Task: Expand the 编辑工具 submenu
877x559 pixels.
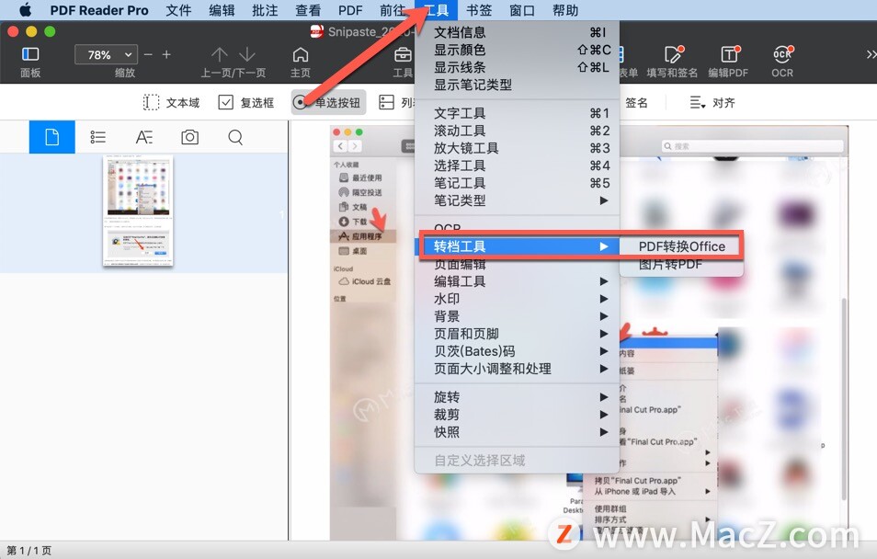Action: coord(517,281)
